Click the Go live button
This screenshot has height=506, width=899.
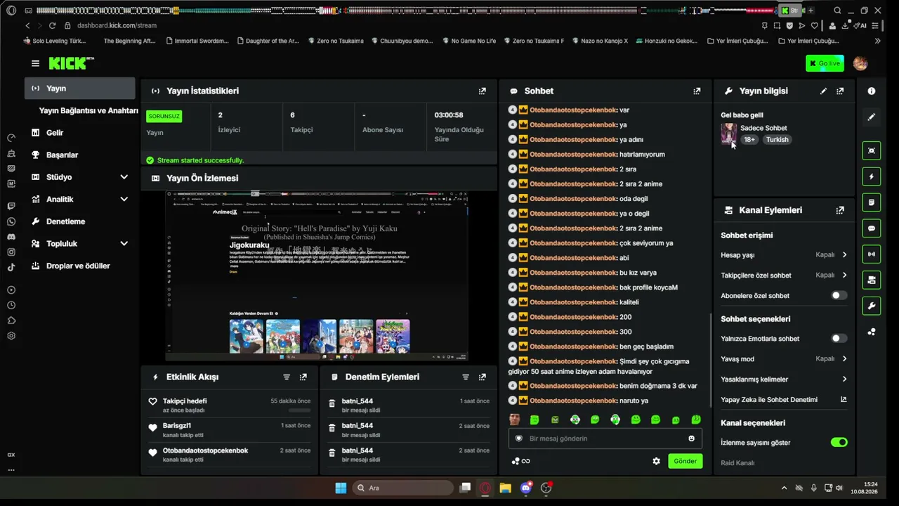tap(825, 63)
